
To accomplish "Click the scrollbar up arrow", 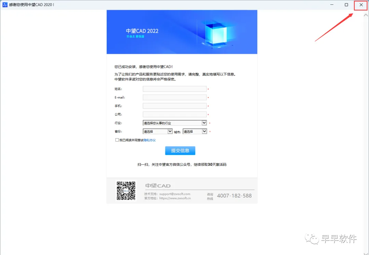I will [x=366, y=15].
